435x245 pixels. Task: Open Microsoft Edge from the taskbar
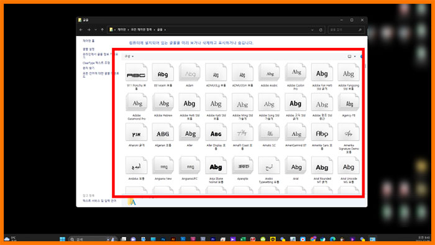pos(333,239)
